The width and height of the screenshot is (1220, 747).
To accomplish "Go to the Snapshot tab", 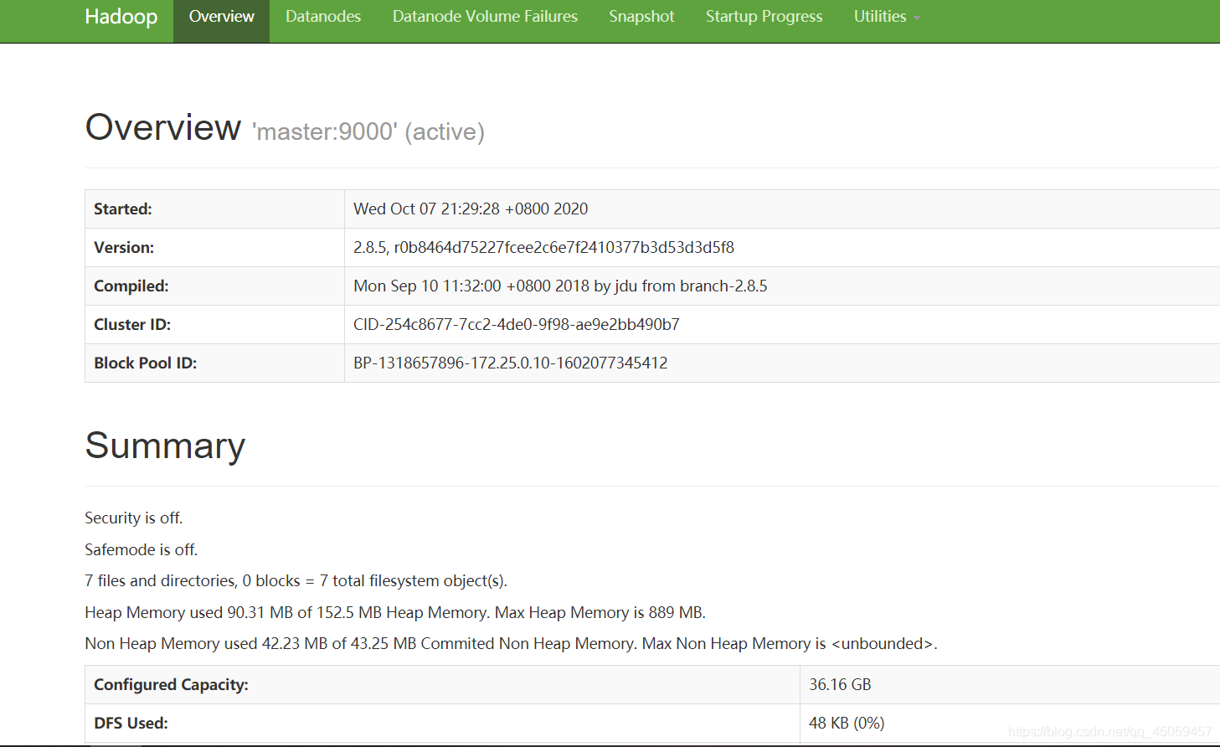I will tap(641, 17).
